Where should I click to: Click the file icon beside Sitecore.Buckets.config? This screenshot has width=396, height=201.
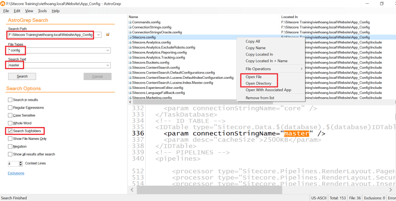point(130,62)
